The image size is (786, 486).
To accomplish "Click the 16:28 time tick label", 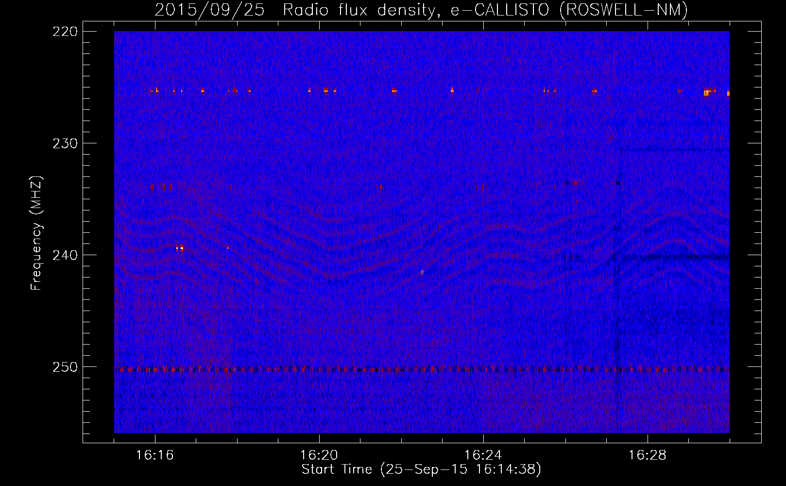I will click(648, 455).
